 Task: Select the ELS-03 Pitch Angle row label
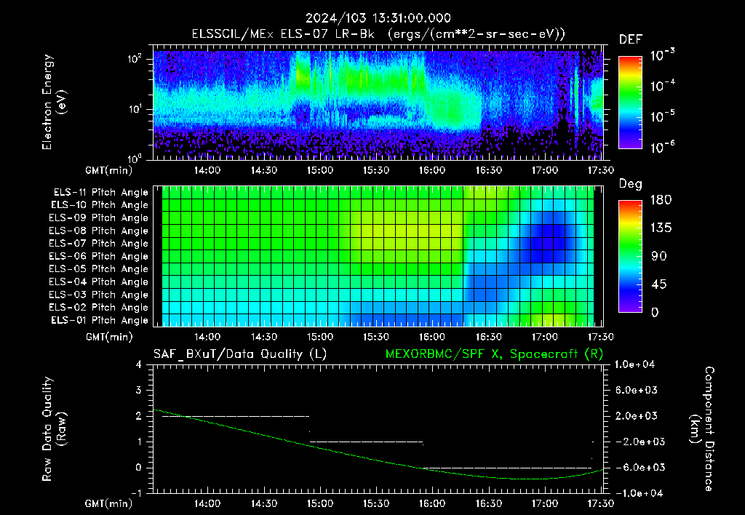point(99,295)
